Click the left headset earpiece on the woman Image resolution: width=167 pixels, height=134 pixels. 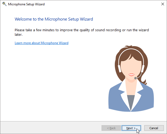[120, 69]
